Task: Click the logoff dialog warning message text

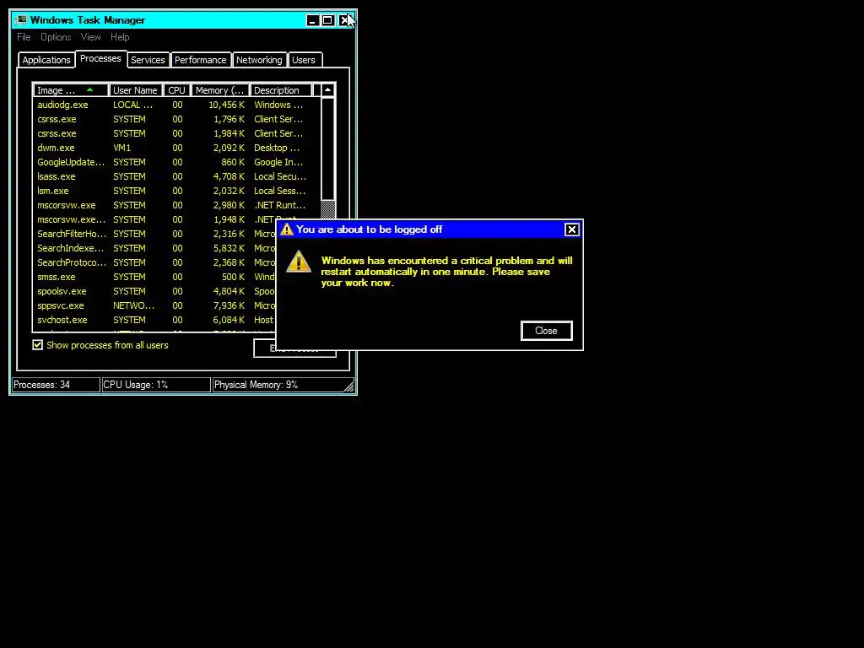Action: [x=447, y=272]
